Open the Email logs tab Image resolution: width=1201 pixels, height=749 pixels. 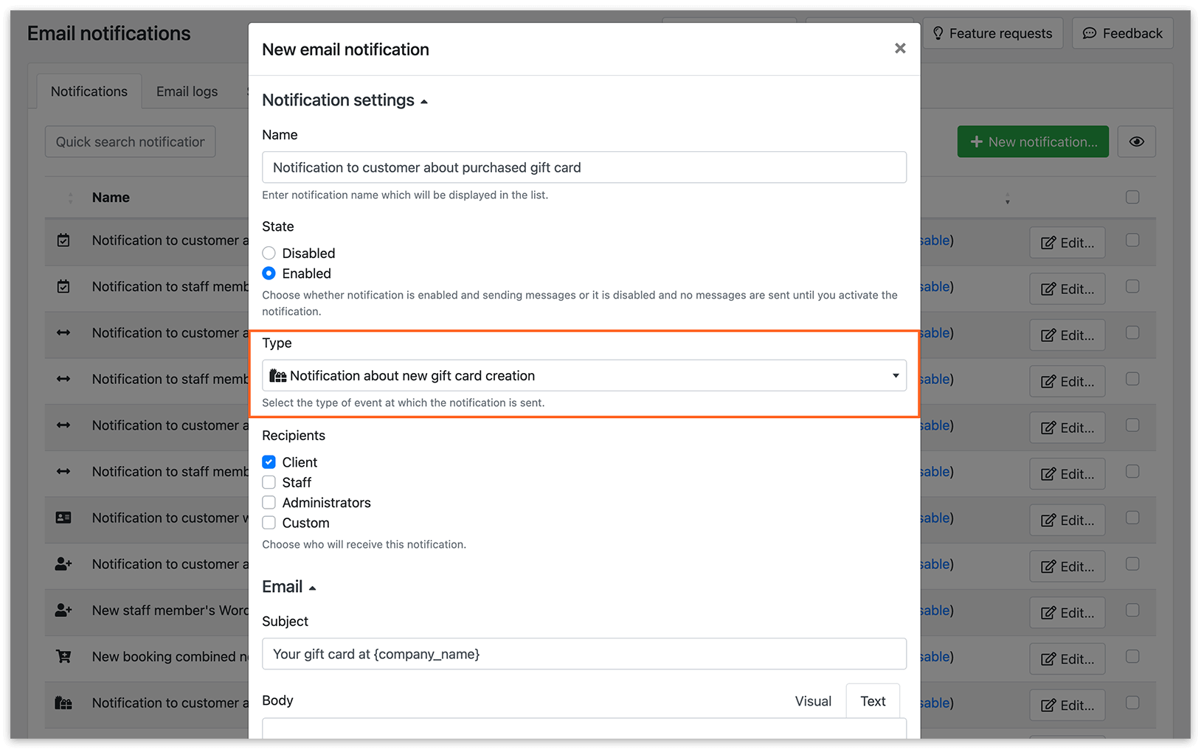pyautogui.click(x=187, y=91)
